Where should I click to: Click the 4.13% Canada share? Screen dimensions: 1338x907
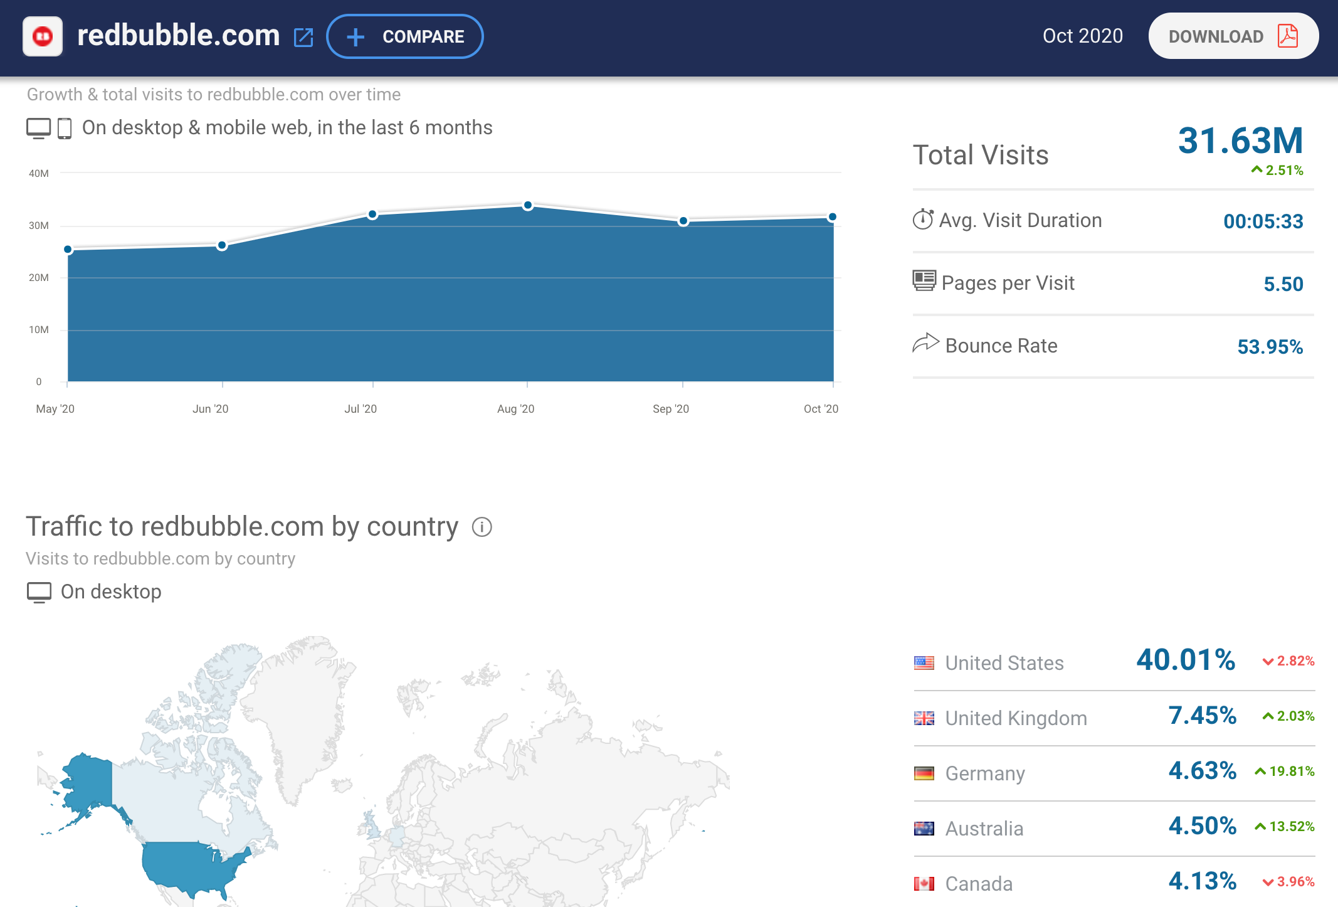click(x=1203, y=881)
